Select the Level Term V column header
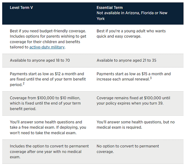186x166 pixels. pyautogui.click(x=21, y=7)
